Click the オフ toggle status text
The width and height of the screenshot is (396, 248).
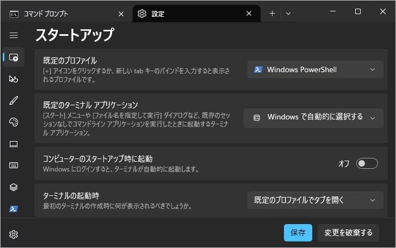click(x=344, y=164)
